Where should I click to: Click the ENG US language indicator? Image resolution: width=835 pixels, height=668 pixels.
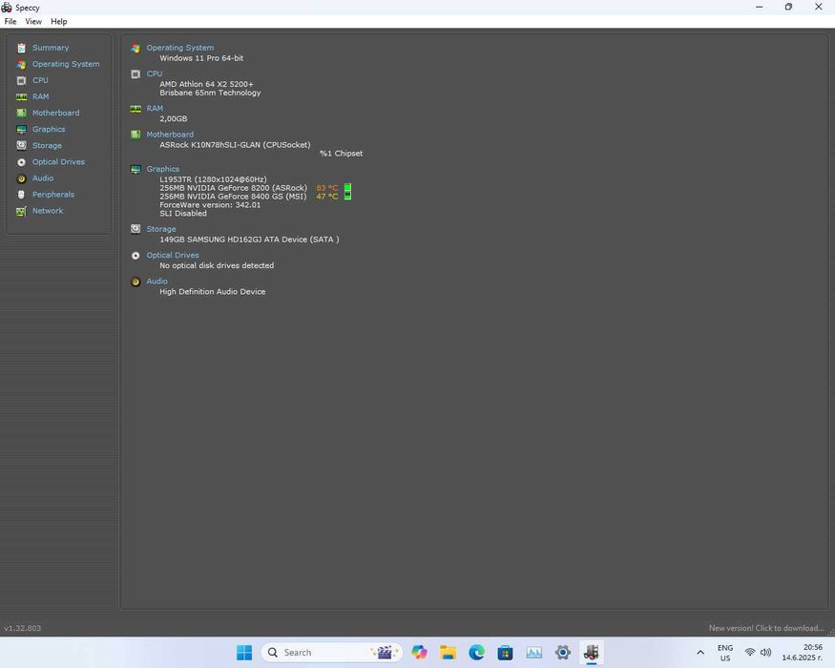[x=724, y=653]
